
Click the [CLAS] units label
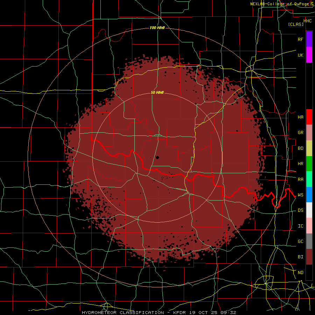[296, 24]
